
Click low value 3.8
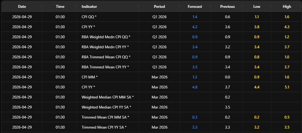pyautogui.click(x=257, y=27)
